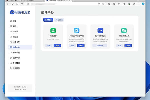Screen dimensions: 150x100
Task: Uninstall the 付费进群 plugin
Action: [x=49, y=45]
